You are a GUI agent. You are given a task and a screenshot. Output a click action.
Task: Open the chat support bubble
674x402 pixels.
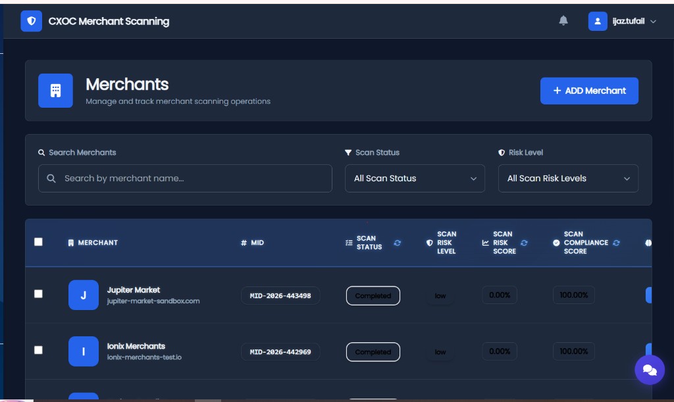click(x=650, y=370)
